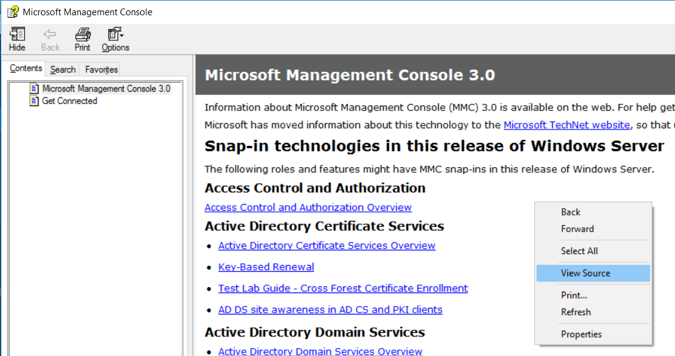Switch to the Search tab
Viewport: 675px width, 356px height.
(x=62, y=70)
